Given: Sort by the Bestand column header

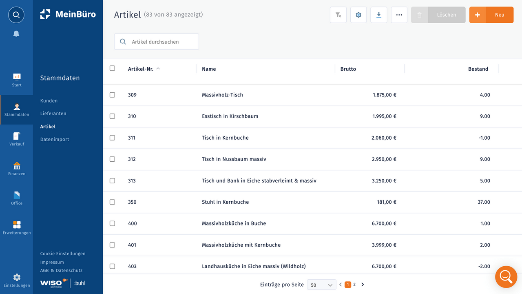Looking at the screenshot, I should [x=478, y=69].
